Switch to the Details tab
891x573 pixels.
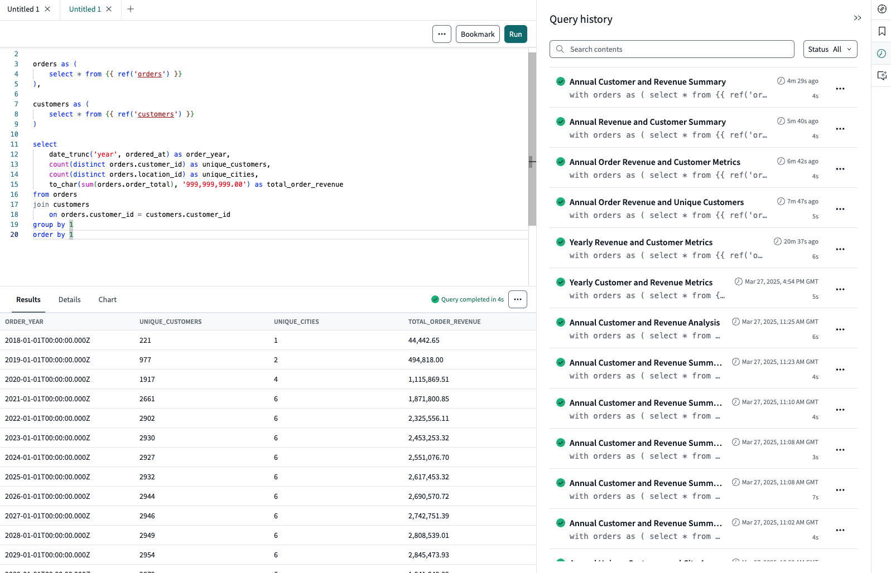69,299
